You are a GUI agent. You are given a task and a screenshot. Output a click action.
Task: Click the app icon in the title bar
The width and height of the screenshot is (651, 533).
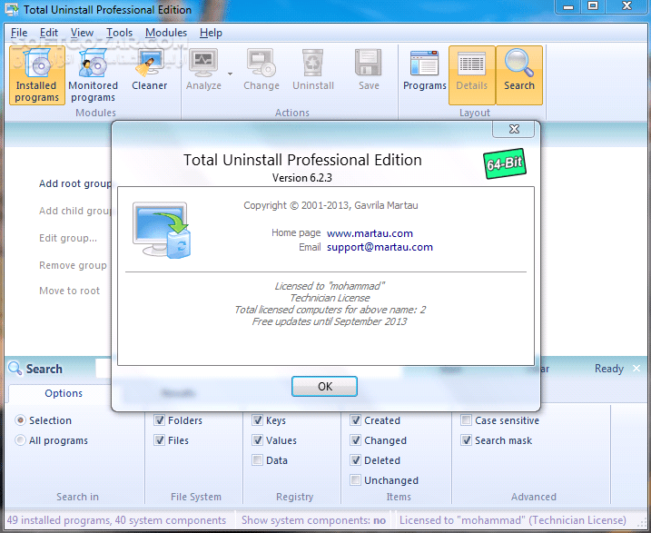point(12,9)
